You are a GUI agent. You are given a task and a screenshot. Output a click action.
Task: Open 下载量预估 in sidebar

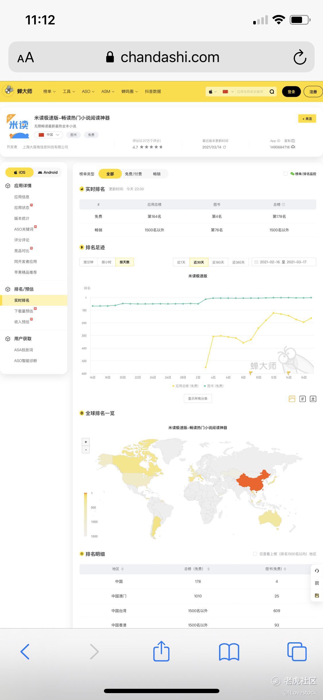24,311
